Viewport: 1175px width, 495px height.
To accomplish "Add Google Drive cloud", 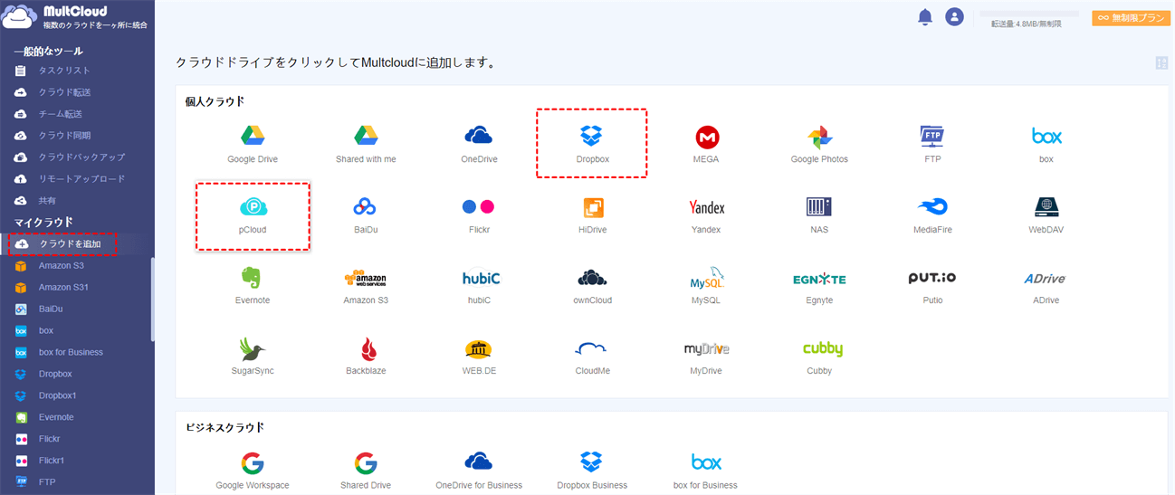I will [253, 144].
